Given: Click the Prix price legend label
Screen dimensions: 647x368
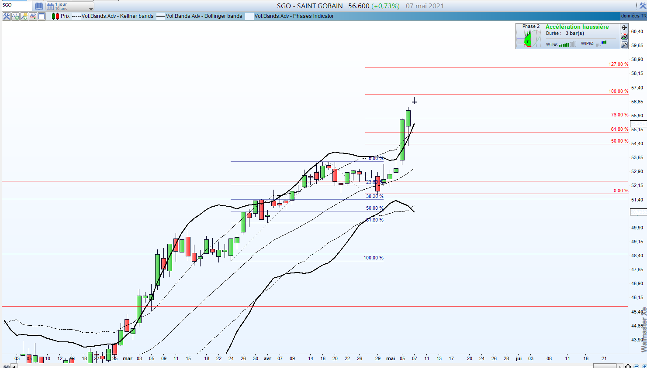Looking at the screenshot, I should pos(65,16).
